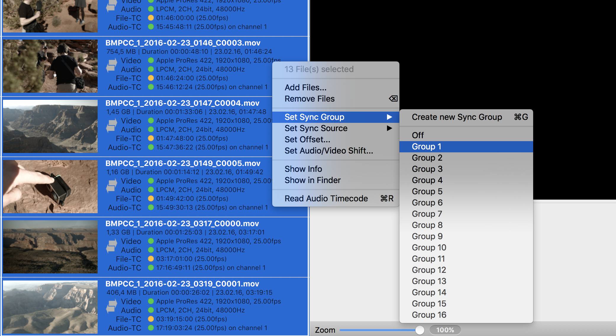Click swap arrows icon on 0319_C0001.mov entry
The image size is (616, 336).
[112, 306]
